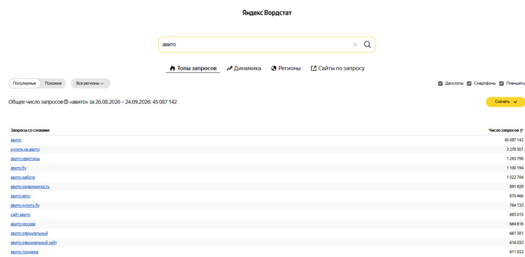Click the value 616 033

point(517,243)
